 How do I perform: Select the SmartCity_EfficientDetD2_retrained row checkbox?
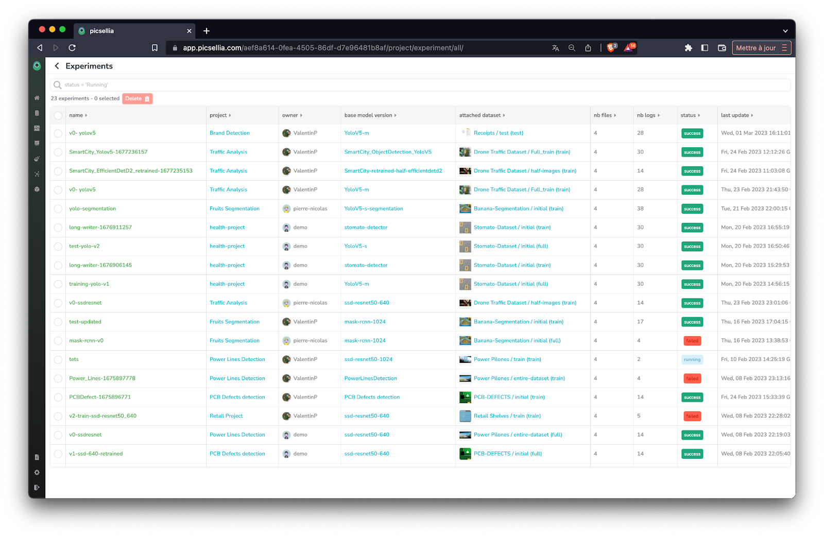(x=58, y=171)
